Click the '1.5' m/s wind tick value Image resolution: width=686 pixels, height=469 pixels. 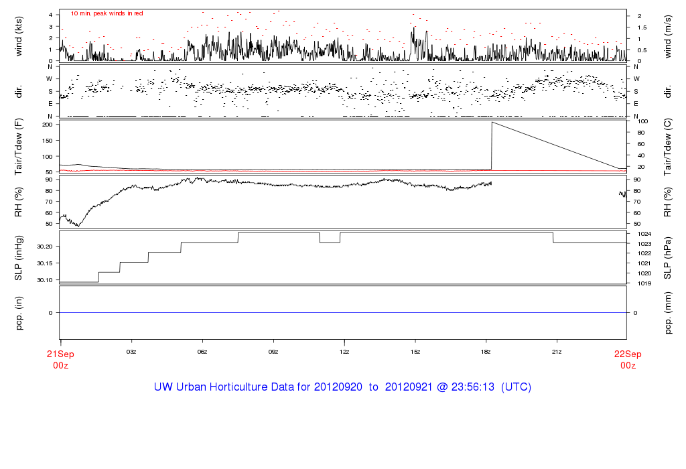pos(642,27)
